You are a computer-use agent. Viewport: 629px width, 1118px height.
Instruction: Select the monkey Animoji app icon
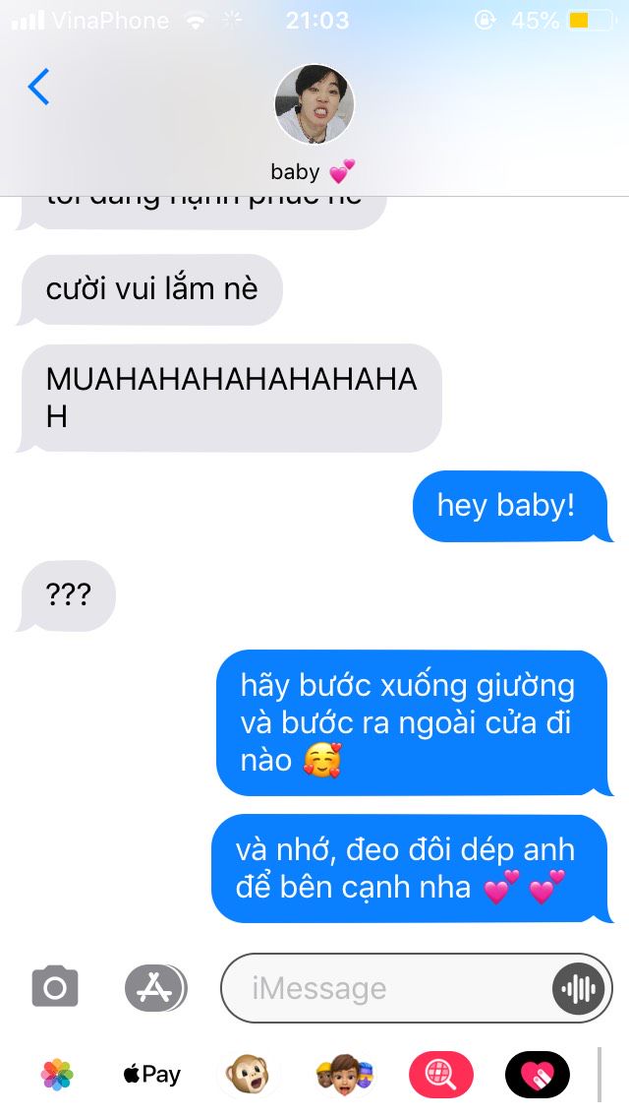(248, 1074)
